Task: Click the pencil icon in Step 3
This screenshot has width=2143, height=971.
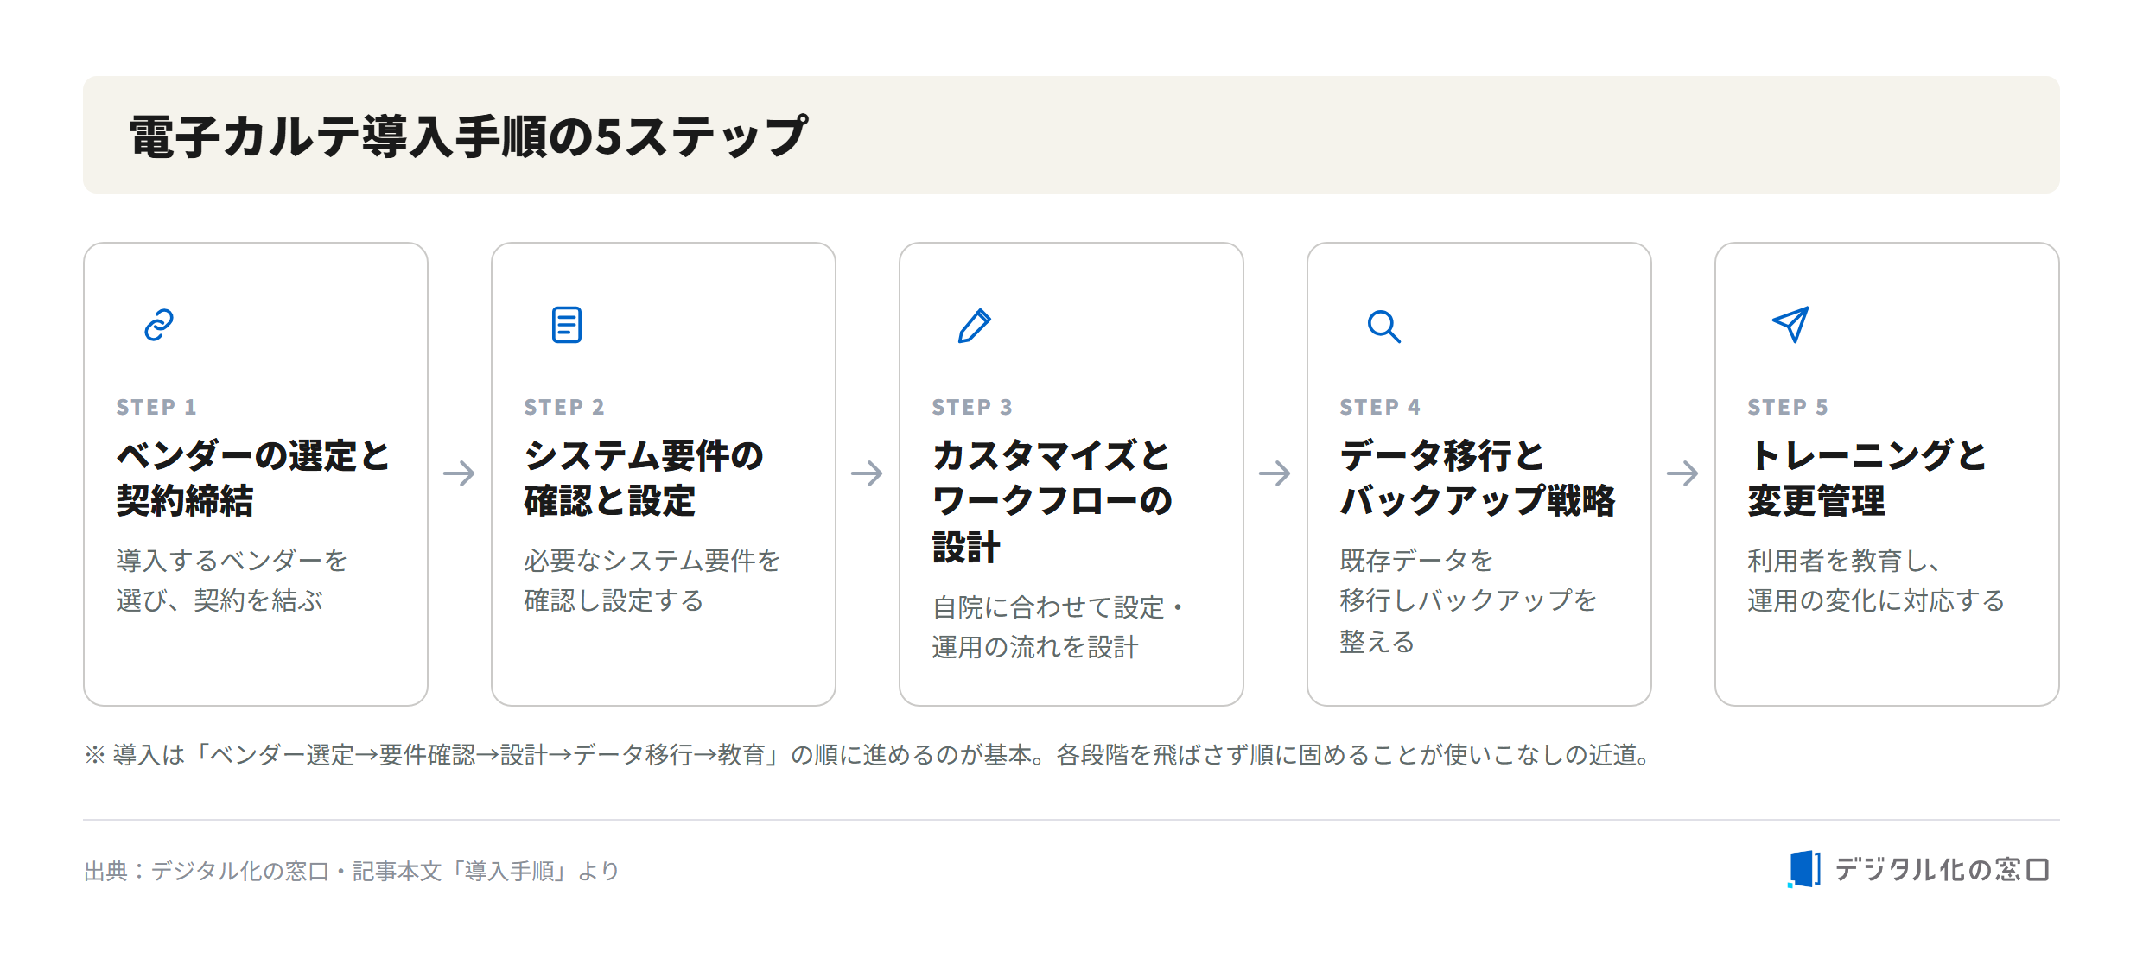Action: click(975, 326)
